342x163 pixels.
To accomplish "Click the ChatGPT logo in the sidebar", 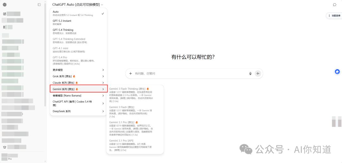I will [x=4, y=5].
